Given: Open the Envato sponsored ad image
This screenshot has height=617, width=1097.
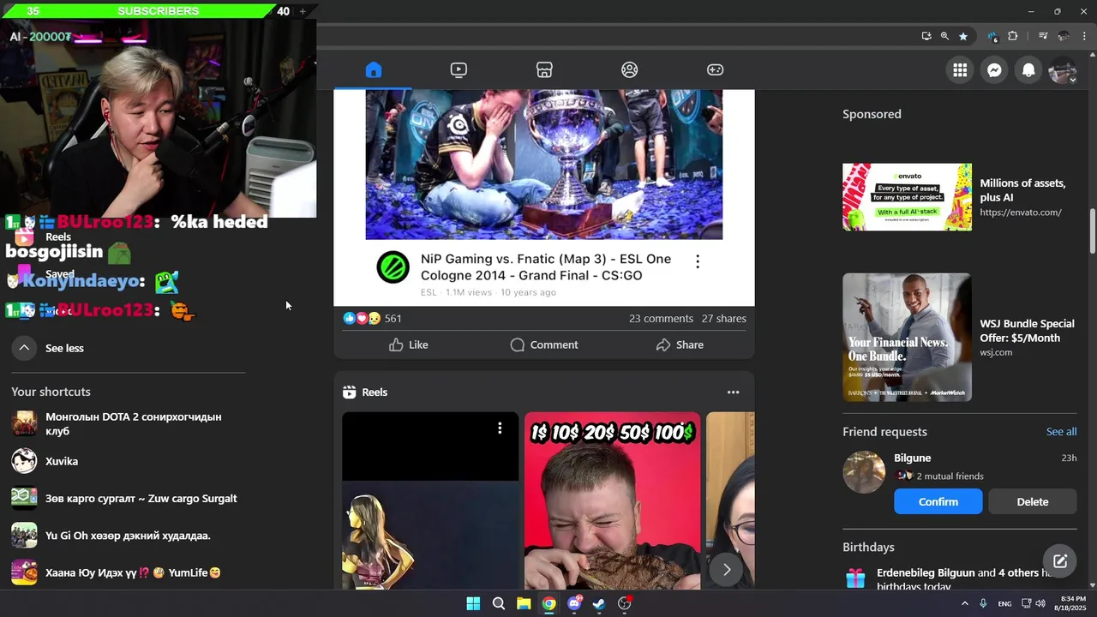Looking at the screenshot, I should (907, 197).
